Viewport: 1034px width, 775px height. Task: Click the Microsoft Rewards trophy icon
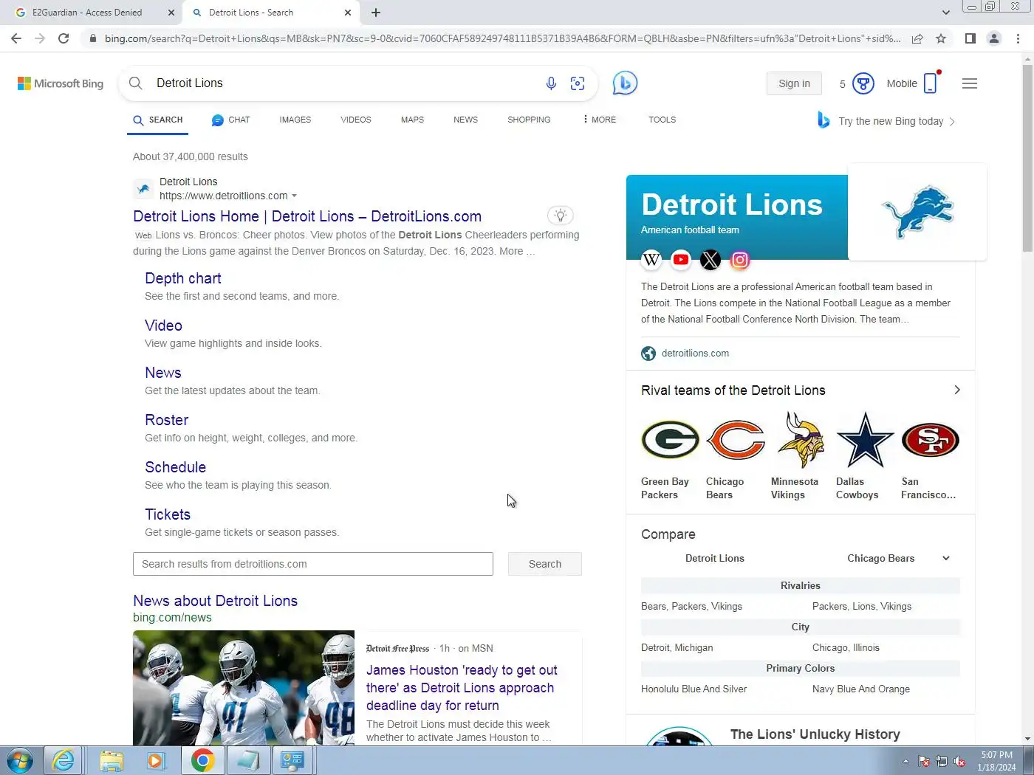(x=863, y=83)
